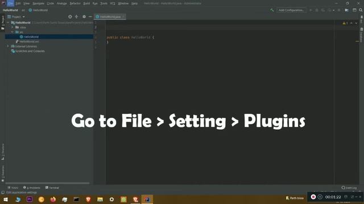Open the VCS menu
Image resolution: width=364 pixels, height=204 pixels.
pyautogui.click(x=113, y=3)
